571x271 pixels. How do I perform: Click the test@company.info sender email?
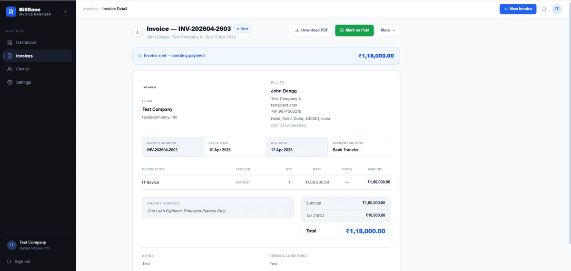pos(160,117)
